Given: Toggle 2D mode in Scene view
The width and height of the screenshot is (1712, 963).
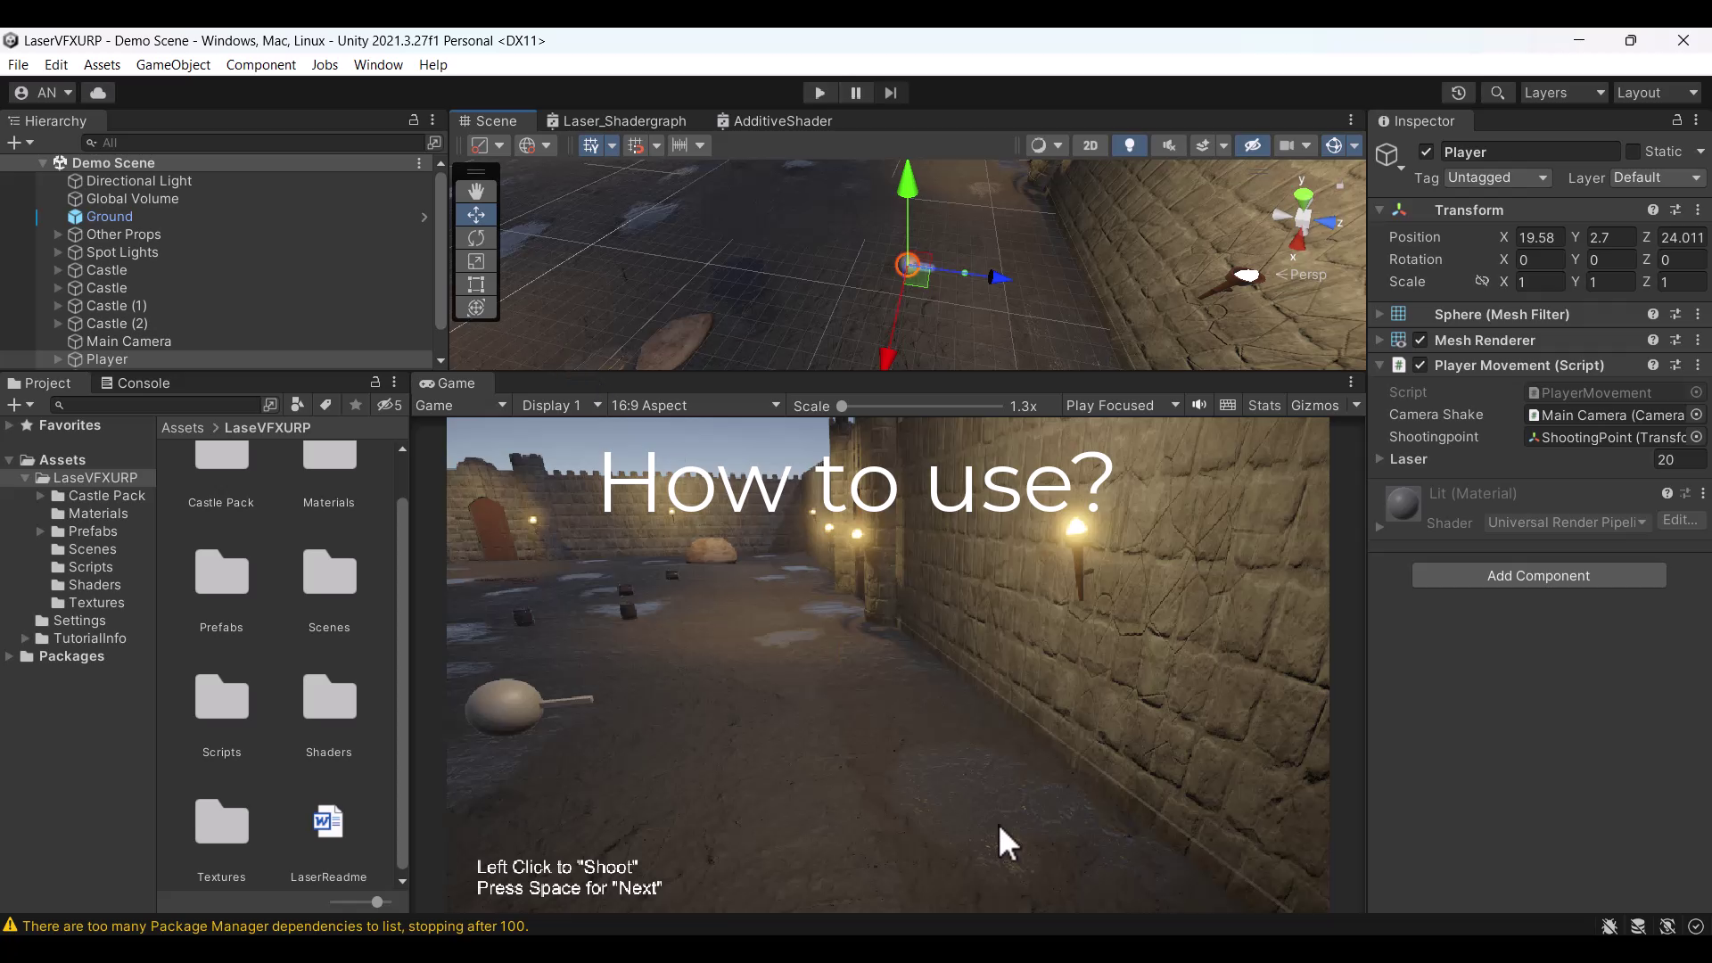Looking at the screenshot, I should [1090, 145].
